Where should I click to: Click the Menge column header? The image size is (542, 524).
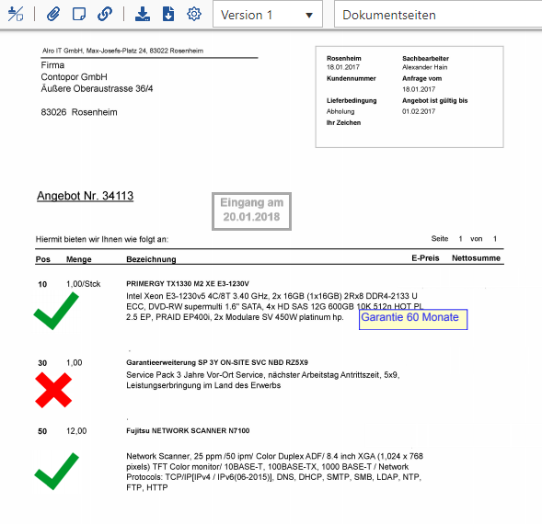tap(79, 259)
